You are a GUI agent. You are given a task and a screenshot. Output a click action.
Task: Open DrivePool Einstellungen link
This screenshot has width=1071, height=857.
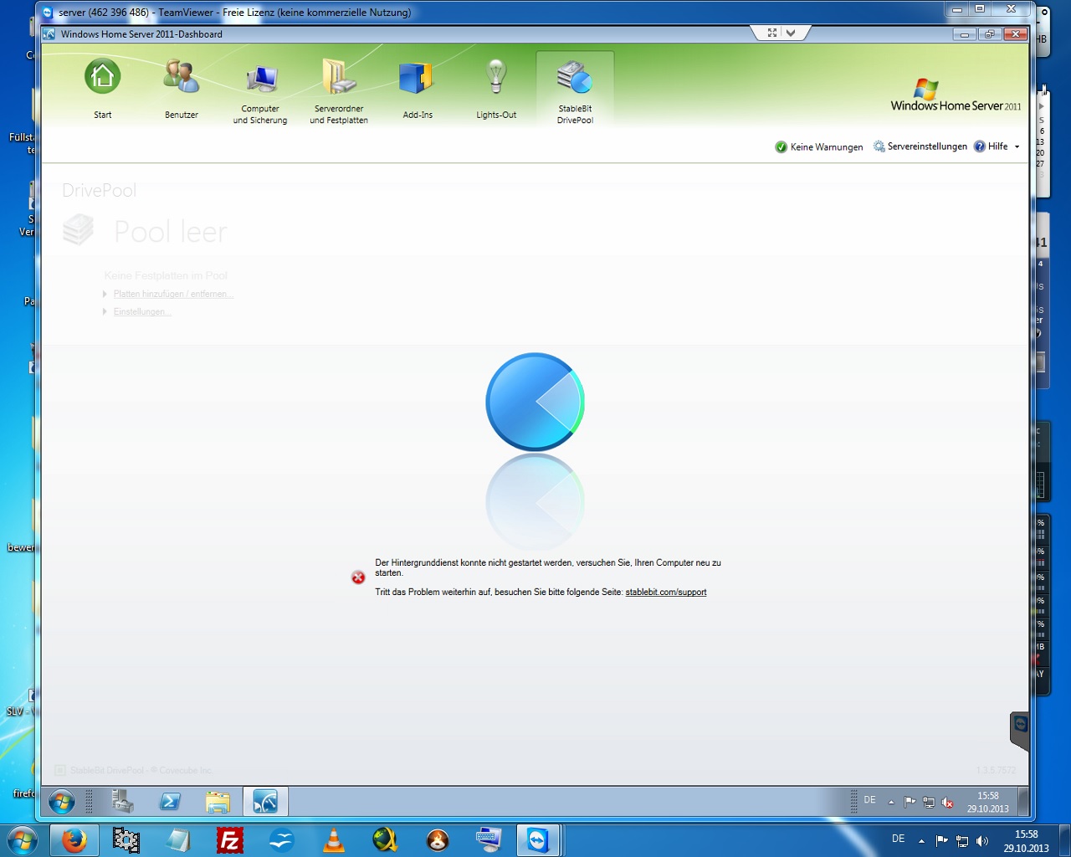[142, 311]
